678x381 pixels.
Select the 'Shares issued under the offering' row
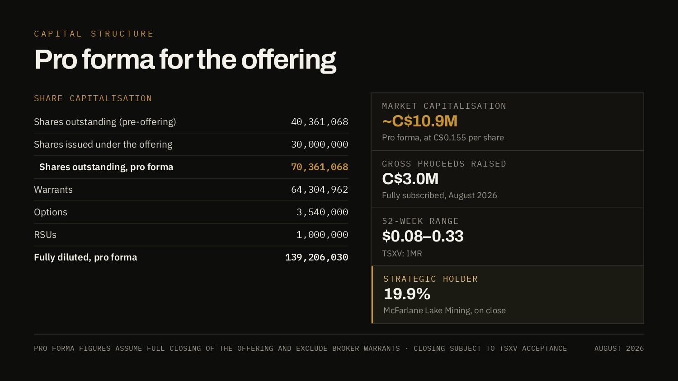(x=191, y=144)
